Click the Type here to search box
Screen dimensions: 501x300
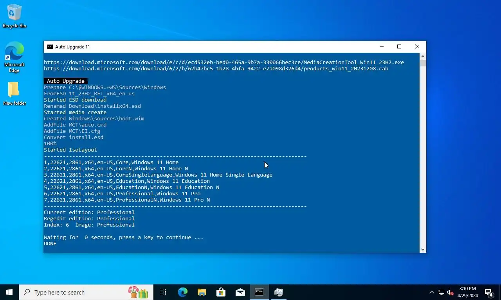pyautogui.click(x=86, y=292)
